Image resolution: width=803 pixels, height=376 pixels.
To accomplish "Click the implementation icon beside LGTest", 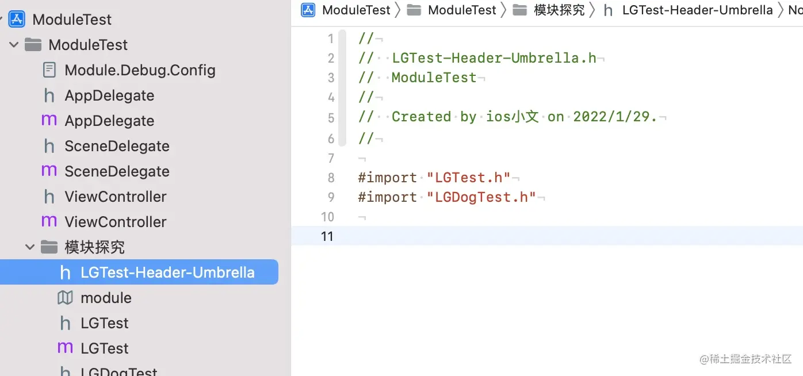I will click(66, 348).
